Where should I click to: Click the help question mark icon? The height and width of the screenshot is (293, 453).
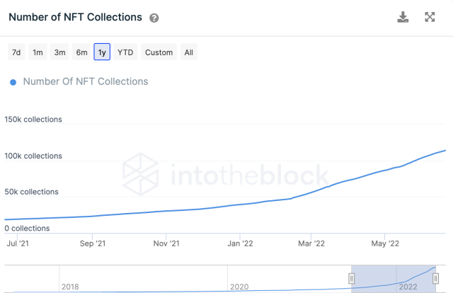pyautogui.click(x=155, y=18)
